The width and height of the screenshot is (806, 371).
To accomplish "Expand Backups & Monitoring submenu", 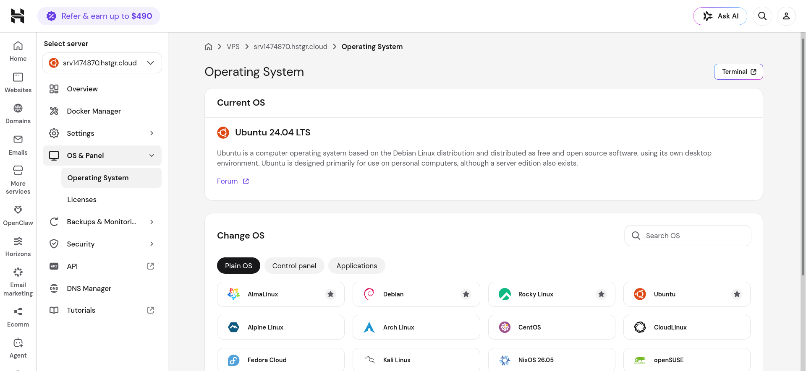I will pos(102,222).
